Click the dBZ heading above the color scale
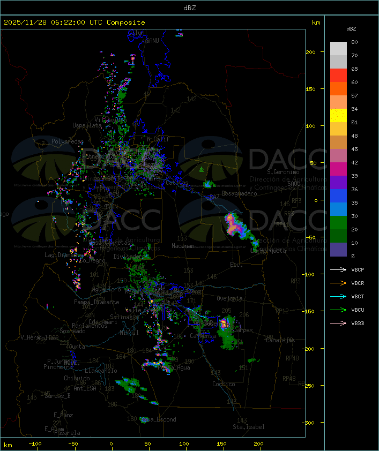379x451 pixels. pos(351,29)
